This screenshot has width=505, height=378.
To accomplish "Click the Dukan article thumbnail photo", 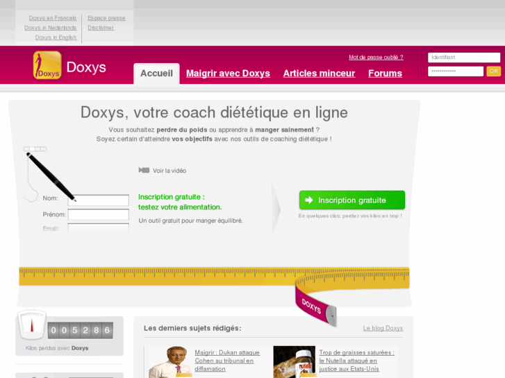I will pyautogui.click(x=171, y=362).
